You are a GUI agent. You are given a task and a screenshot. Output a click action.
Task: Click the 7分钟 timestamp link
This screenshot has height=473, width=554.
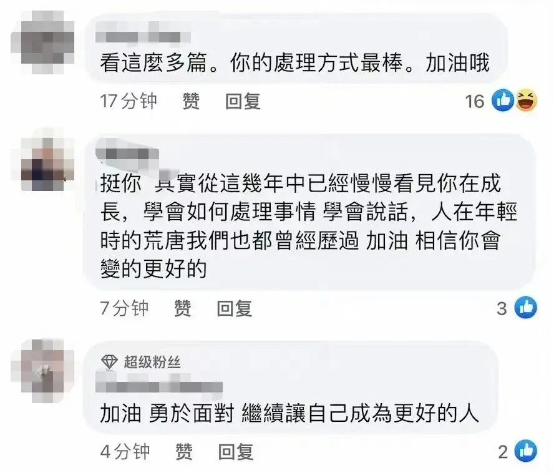point(124,308)
